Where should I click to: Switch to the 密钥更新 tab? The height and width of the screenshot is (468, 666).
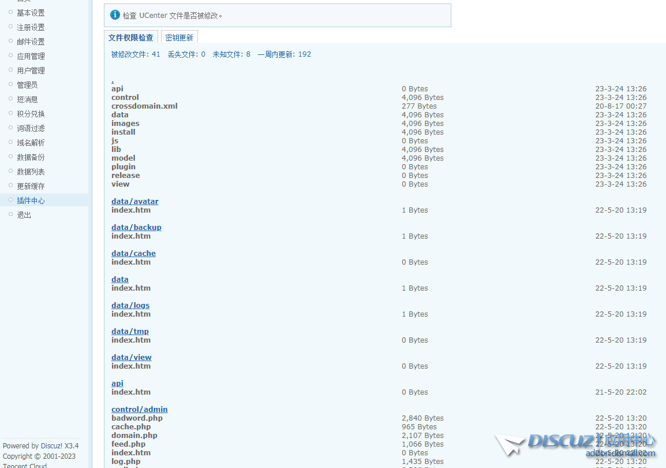(179, 38)
